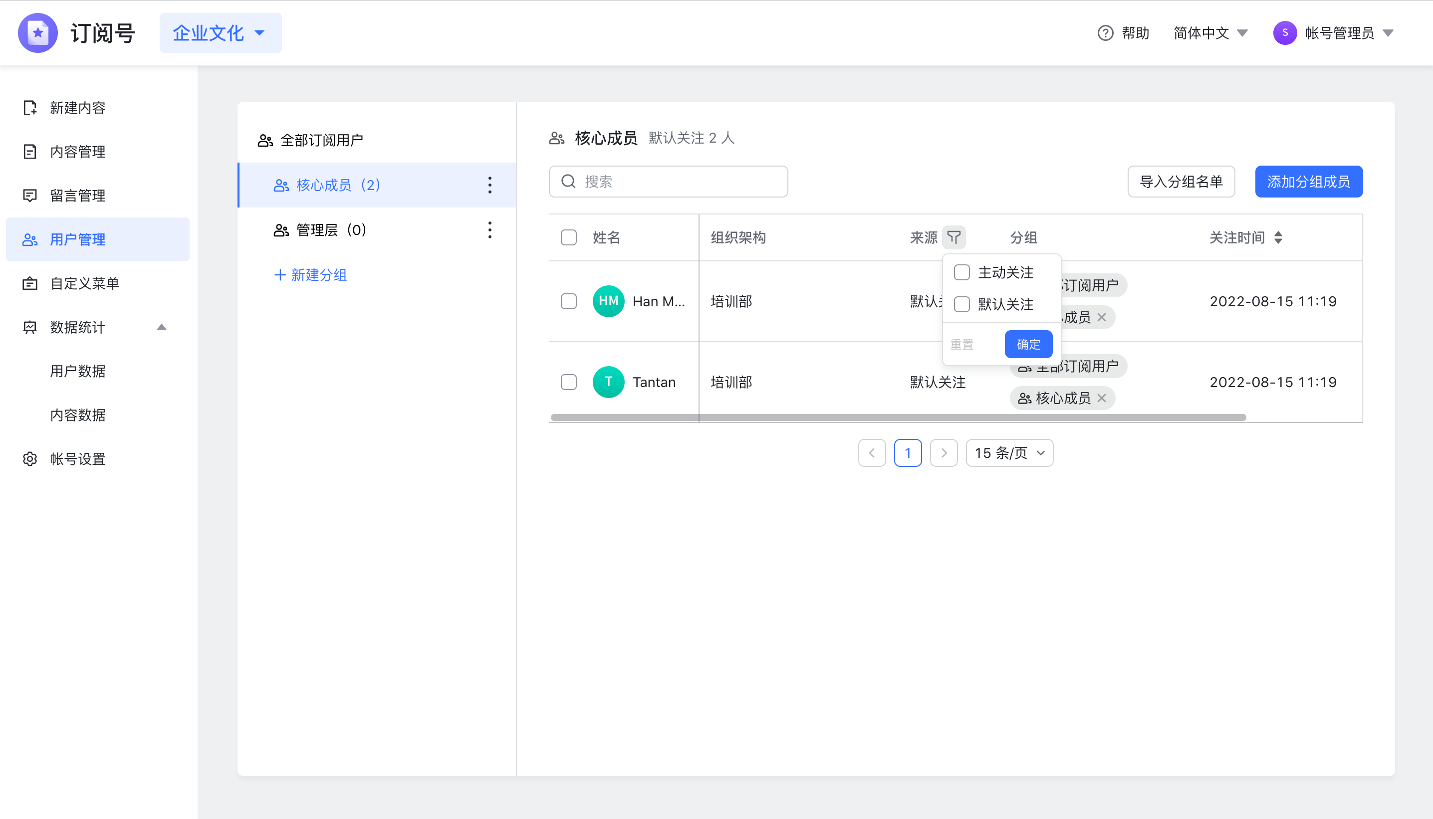The width and height of the screenshot is (1433, 819).
Task: Click the 添加分组成员 button
Action: pyautogui.click(x=1308, y=182)
